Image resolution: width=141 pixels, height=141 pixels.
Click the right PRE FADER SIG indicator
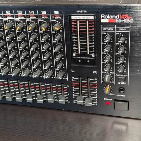tap(88, 61)
